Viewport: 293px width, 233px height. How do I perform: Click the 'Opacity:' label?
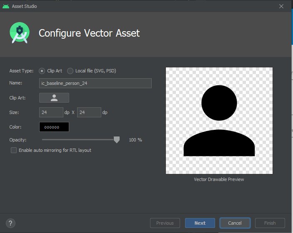click(18, 140)
